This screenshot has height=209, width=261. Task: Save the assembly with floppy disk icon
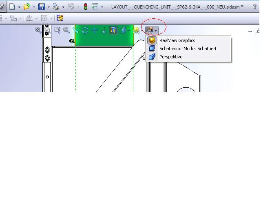pyautogui.click(x=42, y=7)
